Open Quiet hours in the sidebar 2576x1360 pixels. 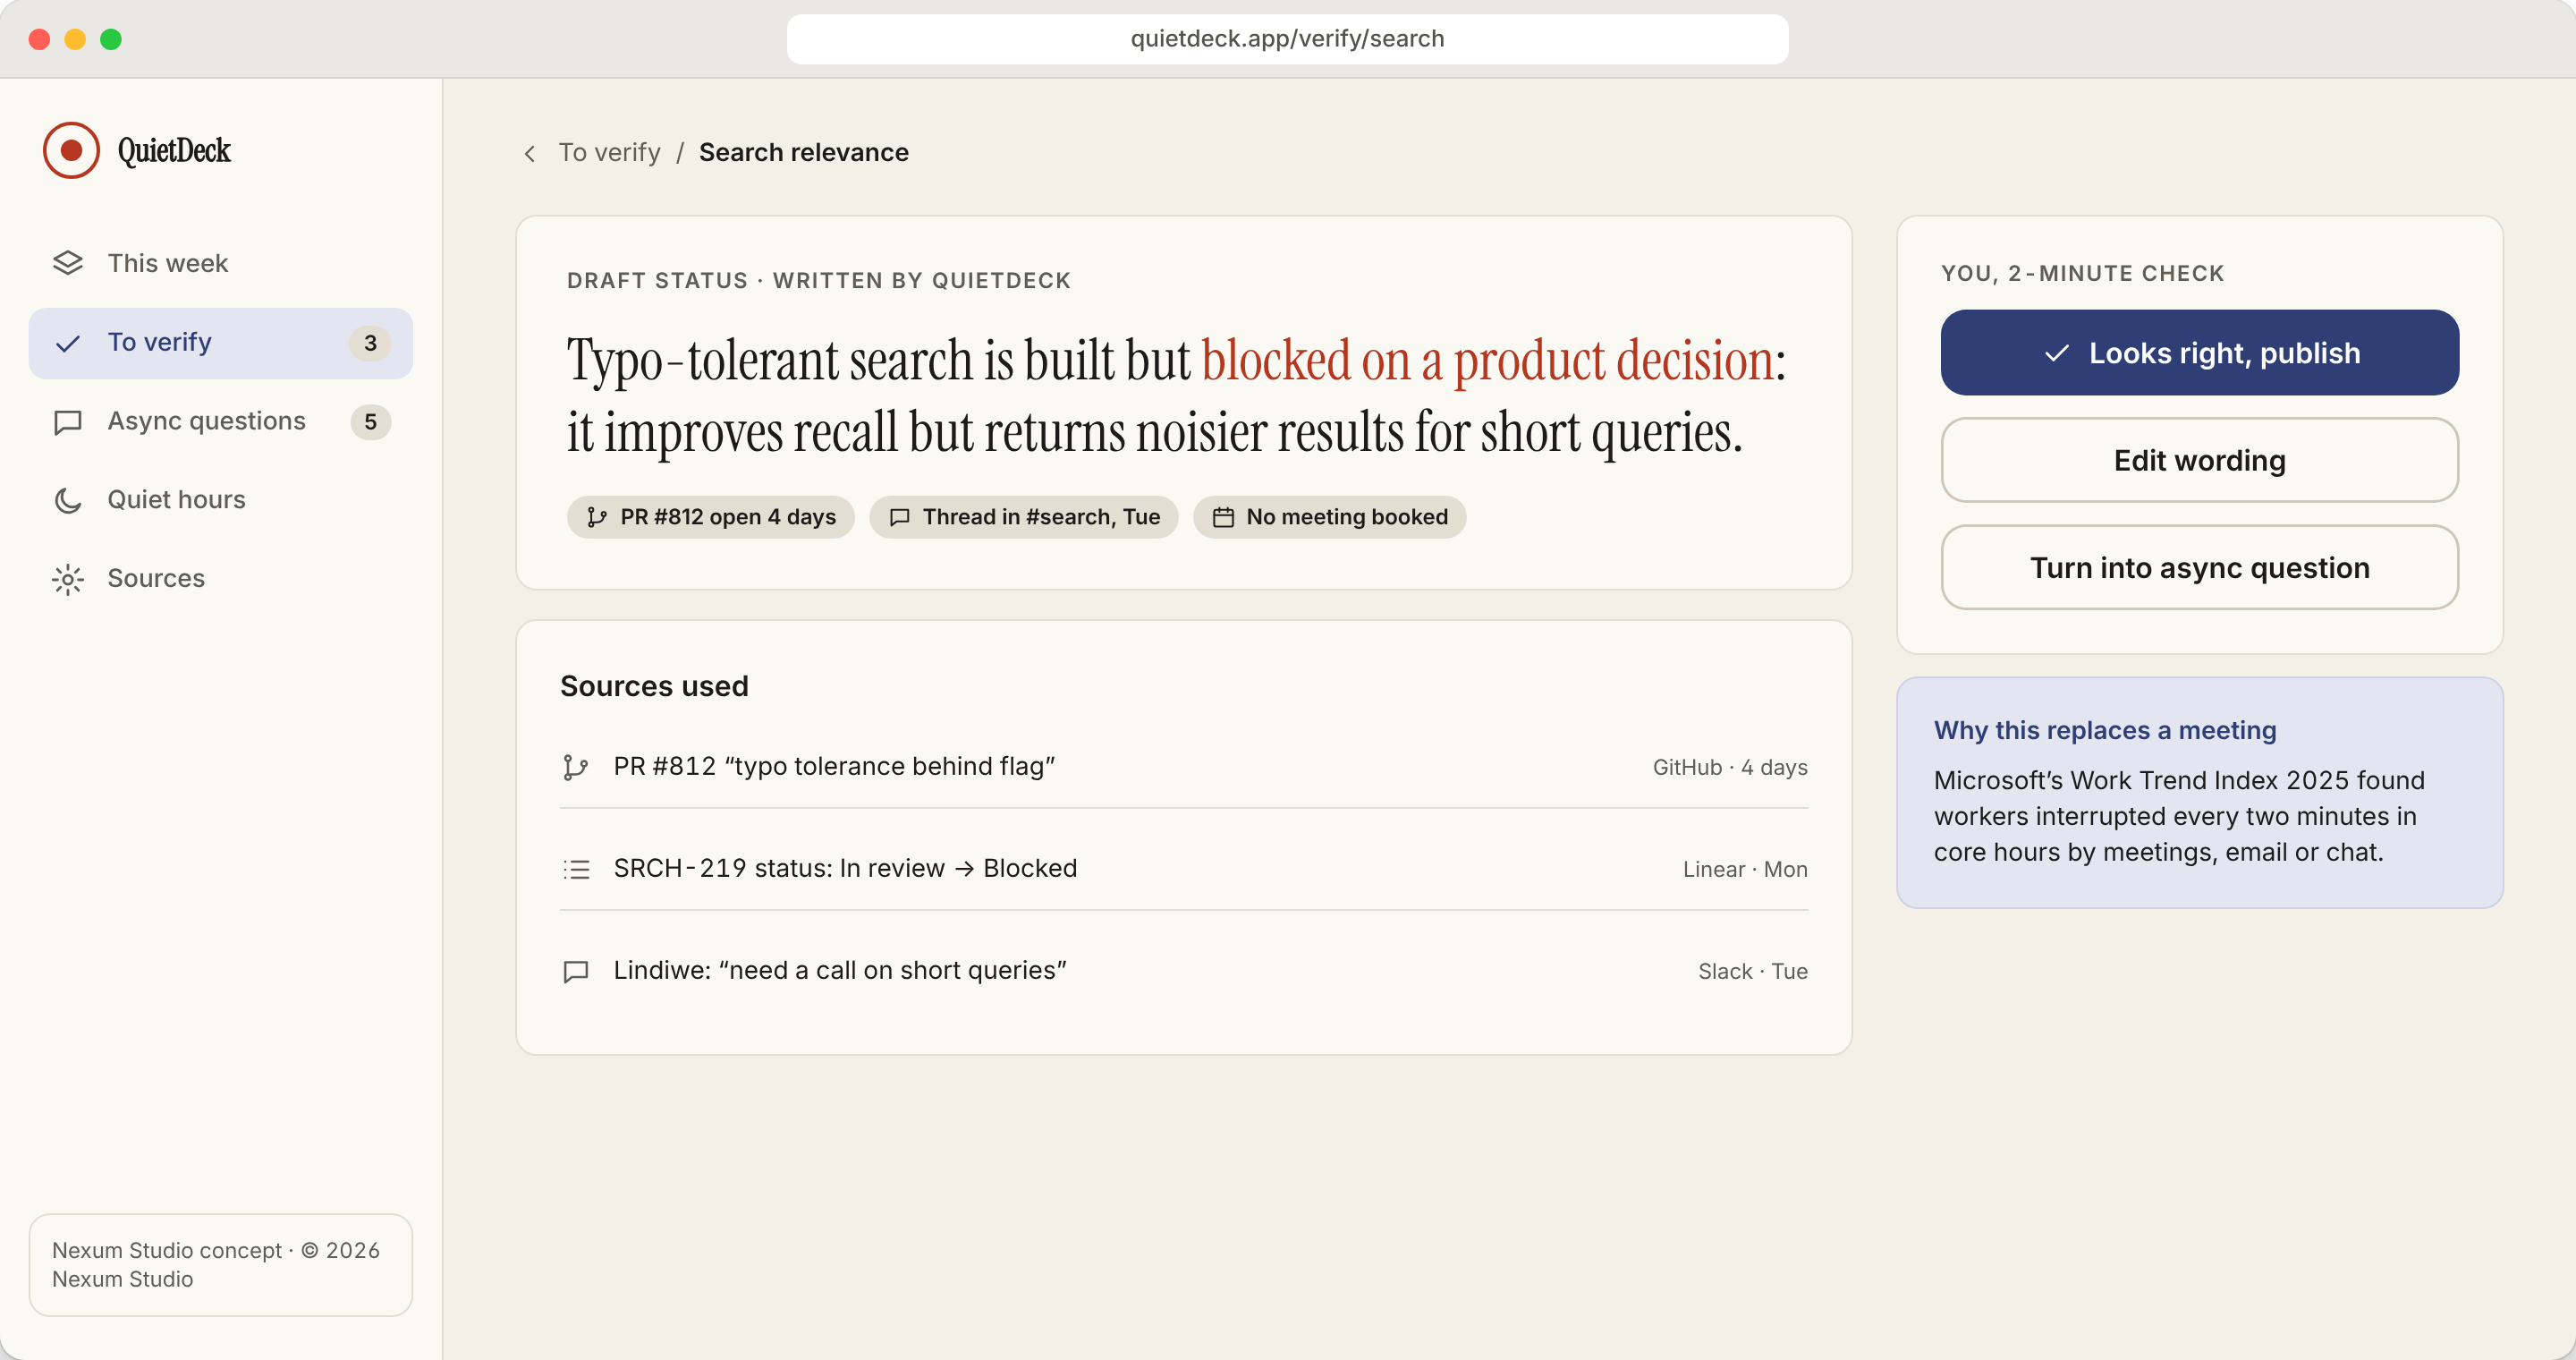point(220,500)
